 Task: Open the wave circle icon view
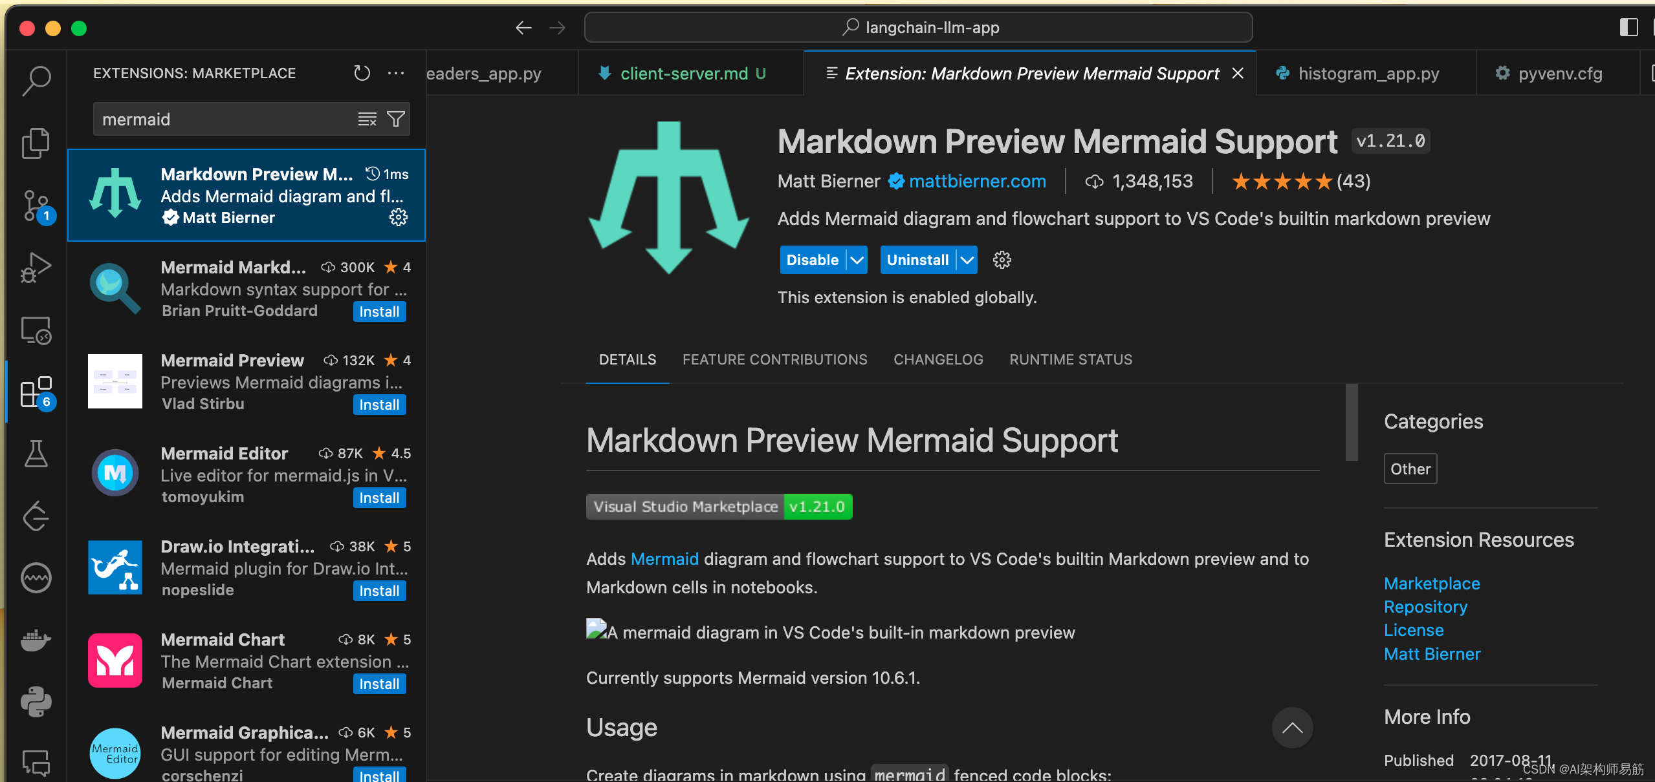pyautogui.click(x=36, y=578)
